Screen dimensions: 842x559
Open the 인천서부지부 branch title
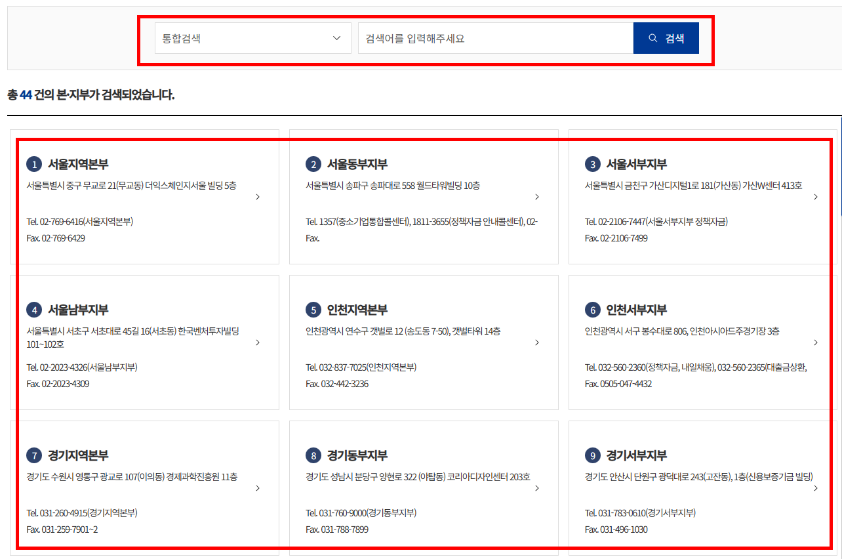[x=637, y=310]
